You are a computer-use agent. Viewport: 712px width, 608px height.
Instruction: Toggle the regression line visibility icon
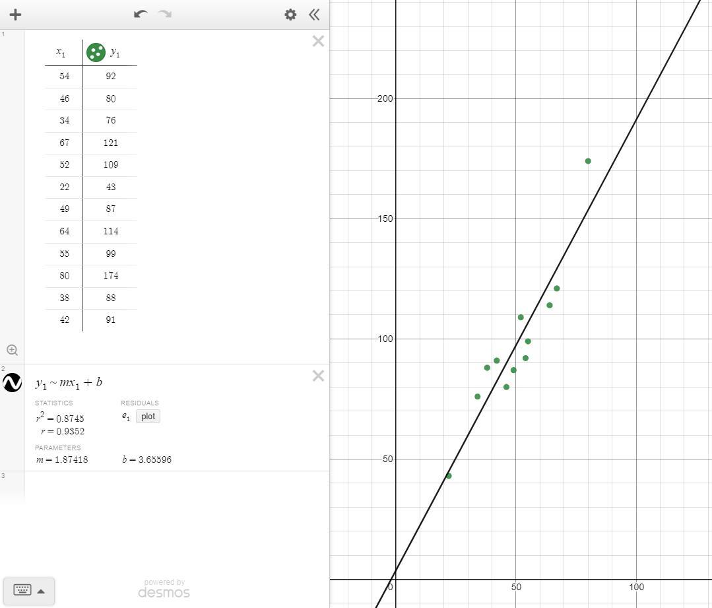[x=13, y=383]
